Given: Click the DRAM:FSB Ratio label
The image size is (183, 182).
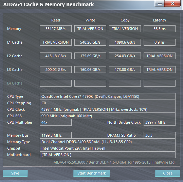Looking at the screenshot, I should coord(122,135).
